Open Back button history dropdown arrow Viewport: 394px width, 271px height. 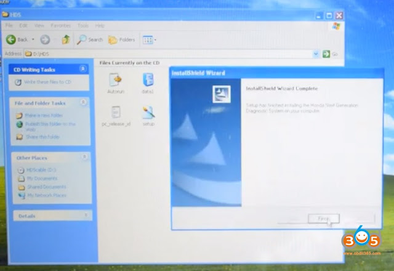pos(33,39)
